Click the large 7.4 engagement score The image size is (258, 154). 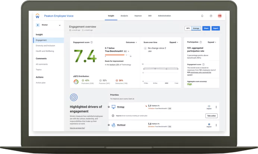85,56
